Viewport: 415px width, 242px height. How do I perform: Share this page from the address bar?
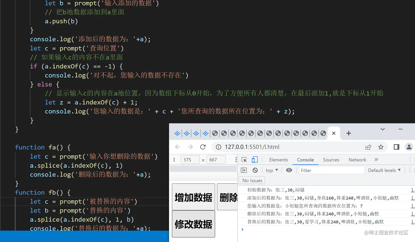(x=368, y=147)
